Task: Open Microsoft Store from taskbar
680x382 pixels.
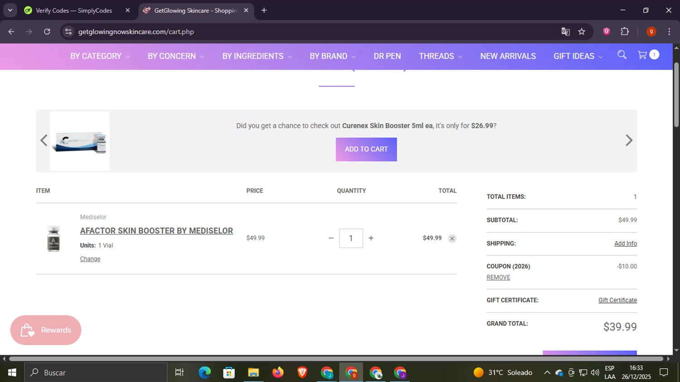Action: [x=229, y=372]
